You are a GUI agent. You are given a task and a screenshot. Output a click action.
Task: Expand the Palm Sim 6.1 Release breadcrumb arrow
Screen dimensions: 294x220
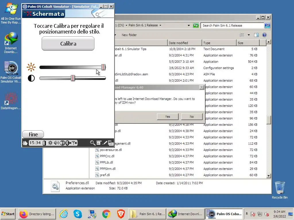(x=160, y=25)
